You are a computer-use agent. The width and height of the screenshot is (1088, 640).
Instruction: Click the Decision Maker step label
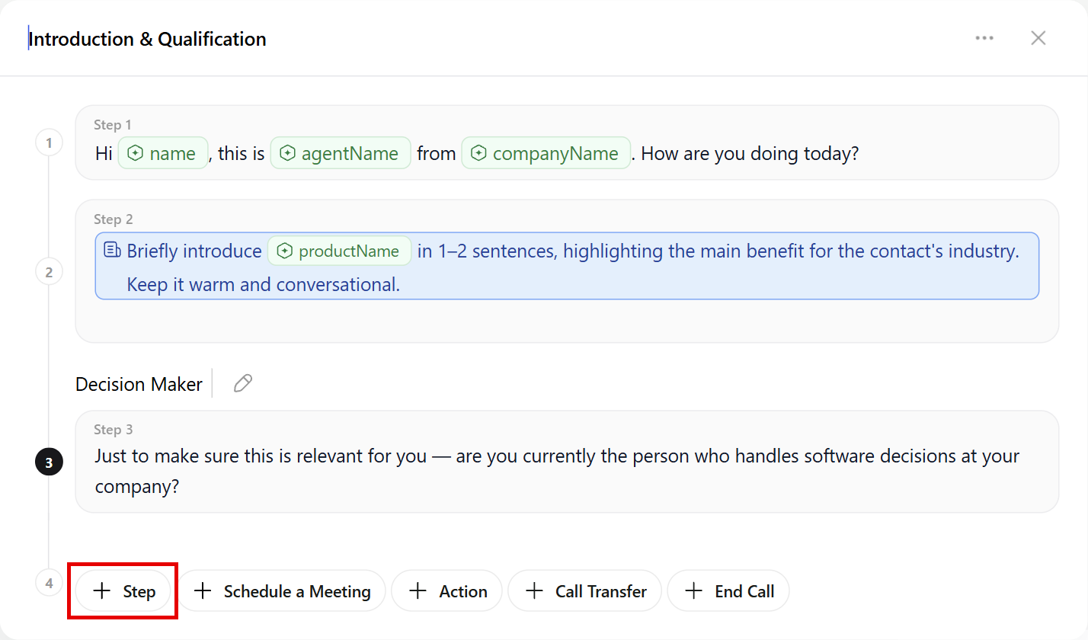(139, 384)
